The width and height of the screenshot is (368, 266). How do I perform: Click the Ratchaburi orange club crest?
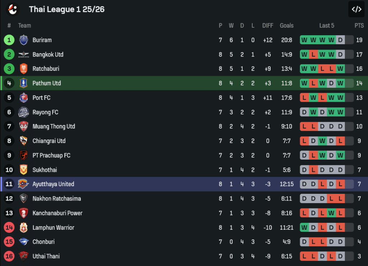(x=23, y=69)
